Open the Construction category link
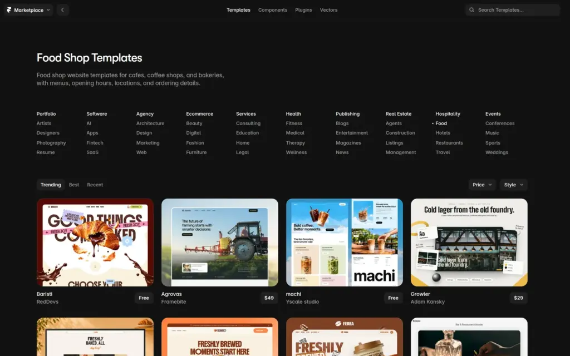The height and width of the screenshot is (356, 570). [400, 132]
